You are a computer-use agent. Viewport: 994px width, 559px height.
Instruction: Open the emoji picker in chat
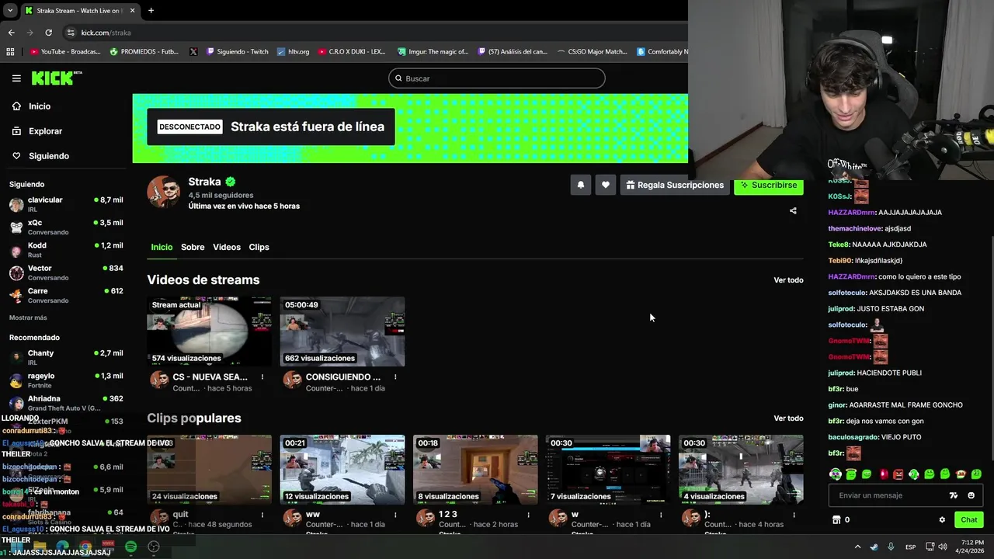[971, 495]
